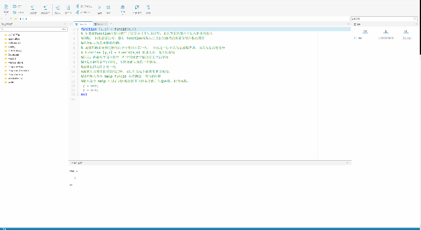The height and width of the screenshot is (230, 421).
Task: Switch to the second editor tab
Action: click(x=99, y=24)
